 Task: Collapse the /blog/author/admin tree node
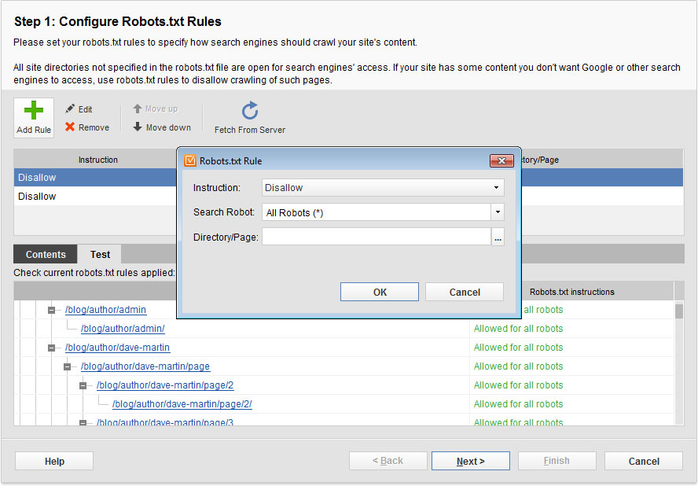(x=51, y=310)
